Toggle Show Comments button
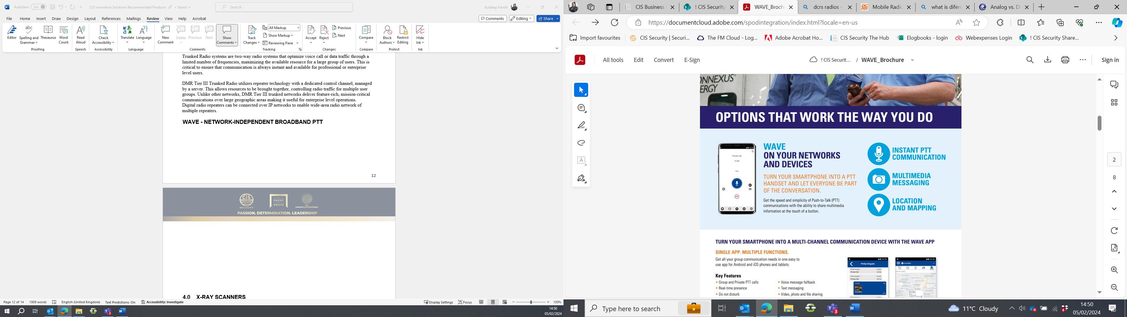This screenshot has width=1127, height=317. pyautogui.click(x=227, y=32)
